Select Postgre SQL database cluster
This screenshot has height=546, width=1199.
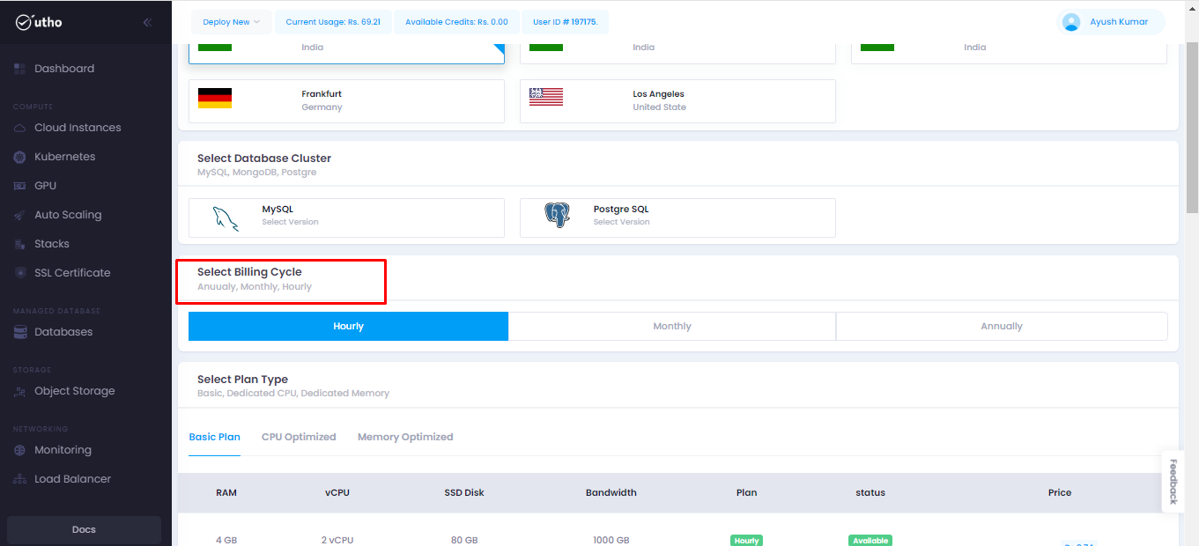pyautogui.click(x=677, y=218)
